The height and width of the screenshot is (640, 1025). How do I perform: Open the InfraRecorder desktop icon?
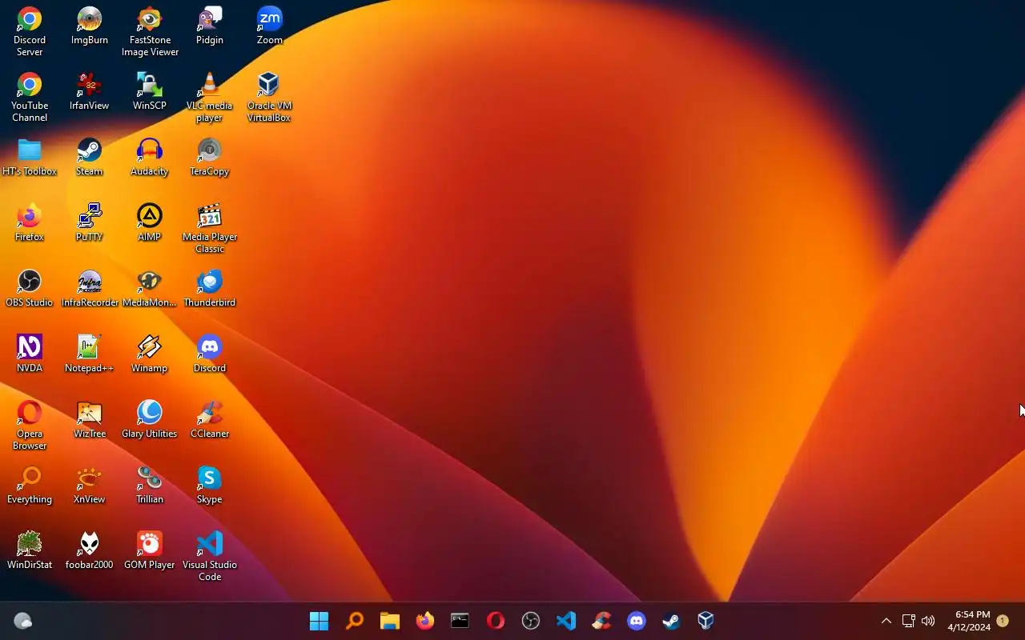tap(90, 289)
